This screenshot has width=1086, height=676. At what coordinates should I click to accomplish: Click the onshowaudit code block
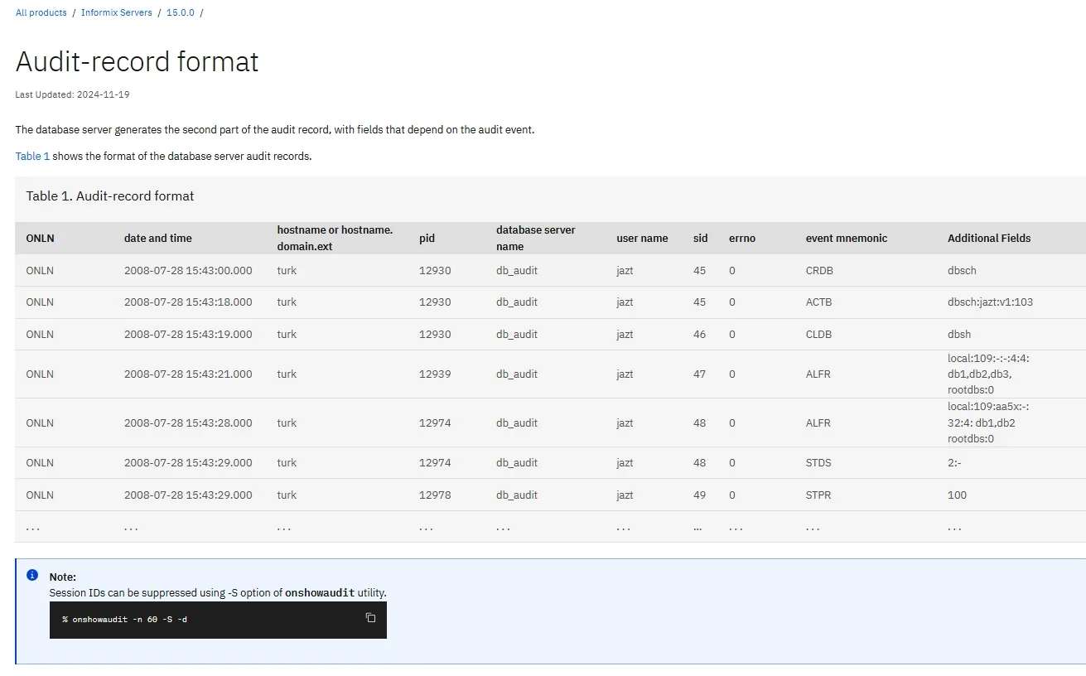click(218, 620)
